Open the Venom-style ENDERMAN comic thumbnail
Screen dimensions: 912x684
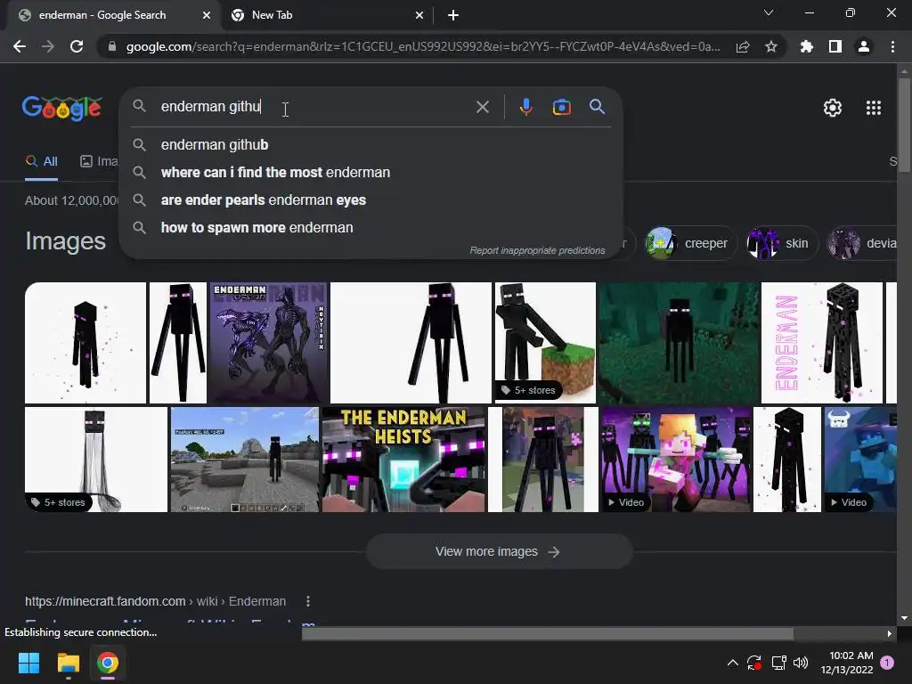(268, 343)
